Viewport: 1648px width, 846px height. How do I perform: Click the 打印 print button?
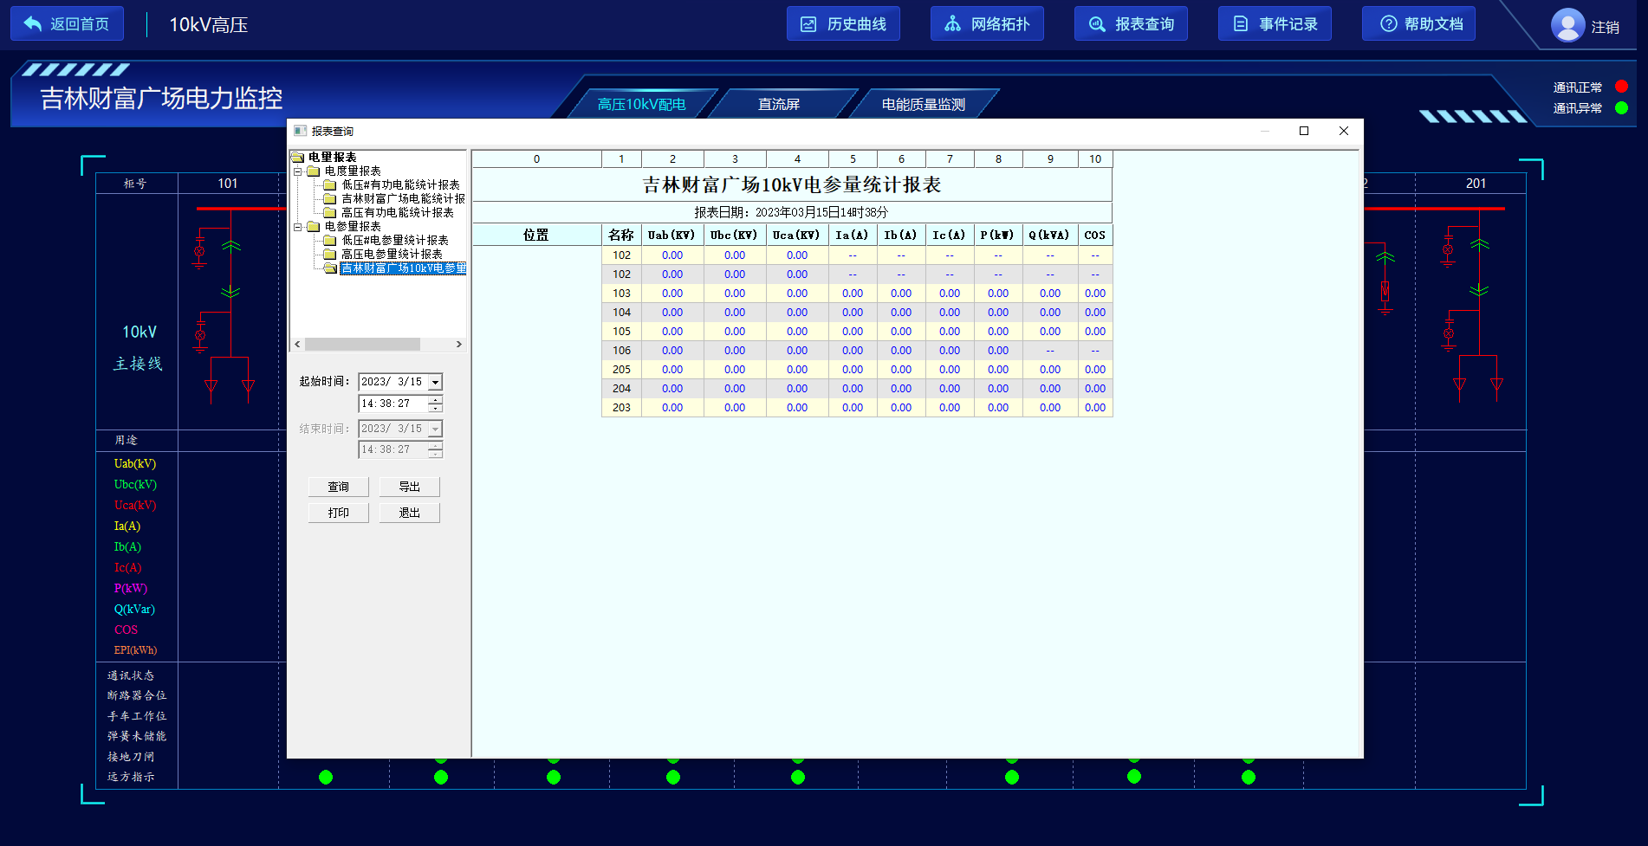tap(338, 513)
